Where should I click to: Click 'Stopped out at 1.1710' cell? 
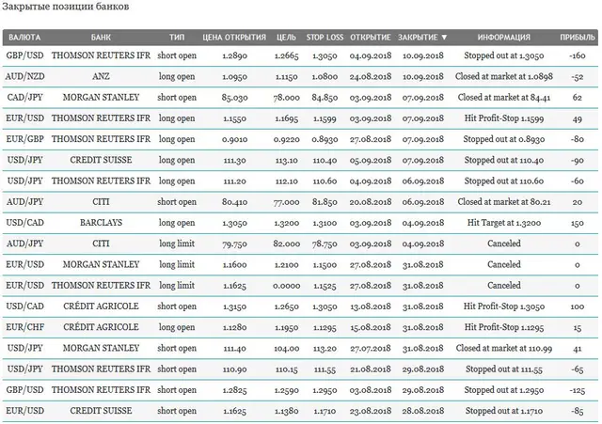[504, 411]
